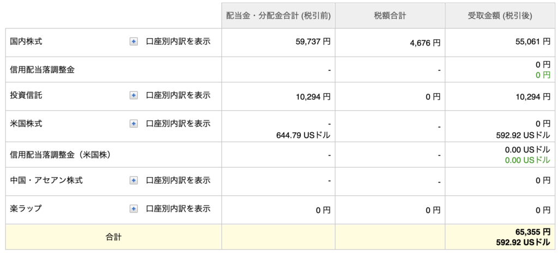Select the 信用配当落調整金 row label

[43, 70]
